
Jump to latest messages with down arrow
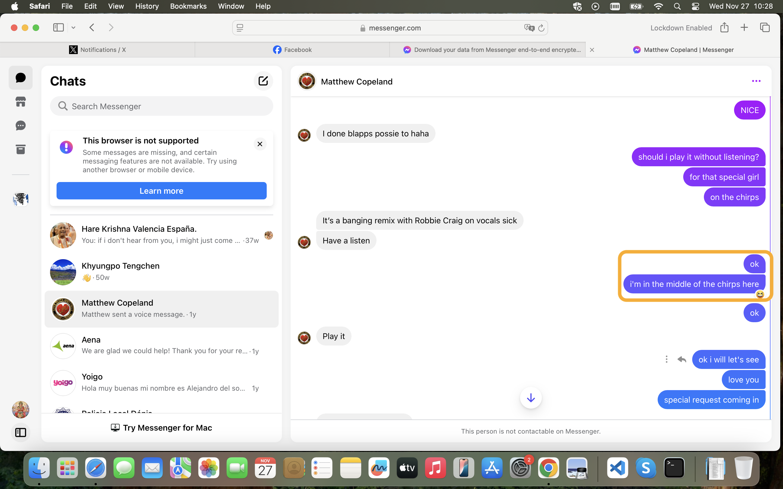pos(531,398)
